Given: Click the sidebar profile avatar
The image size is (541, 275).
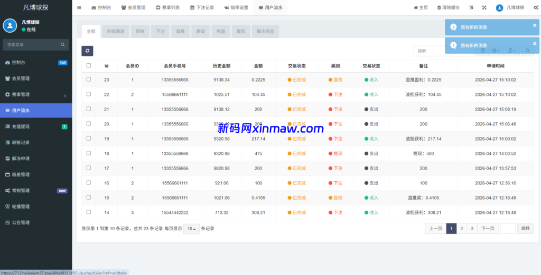Looking at the screenshot, I should pos(10,25).
